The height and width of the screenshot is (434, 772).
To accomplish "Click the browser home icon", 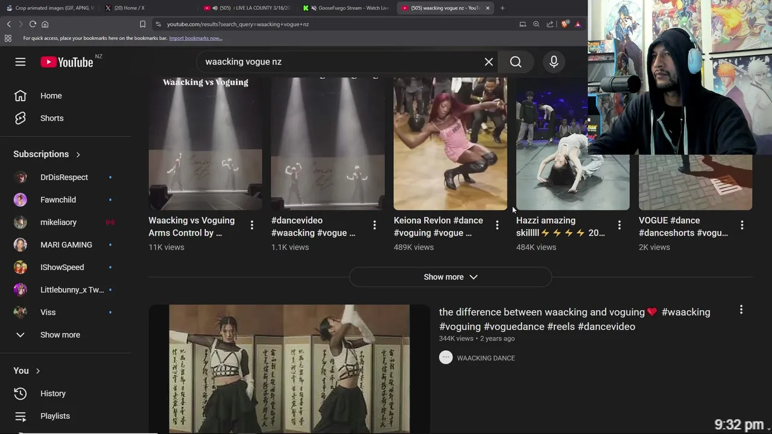I will coord(45,24).
